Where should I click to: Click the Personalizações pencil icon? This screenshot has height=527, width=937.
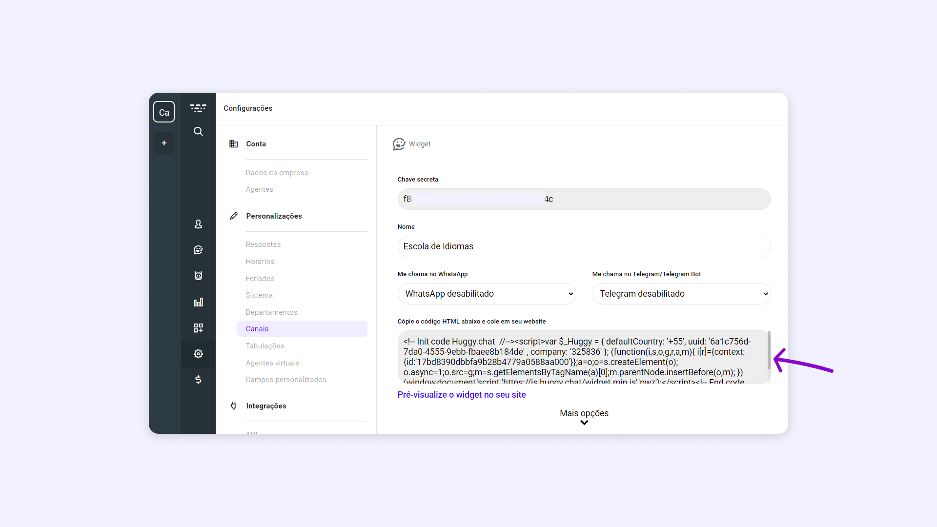click(x=234, y=216)
